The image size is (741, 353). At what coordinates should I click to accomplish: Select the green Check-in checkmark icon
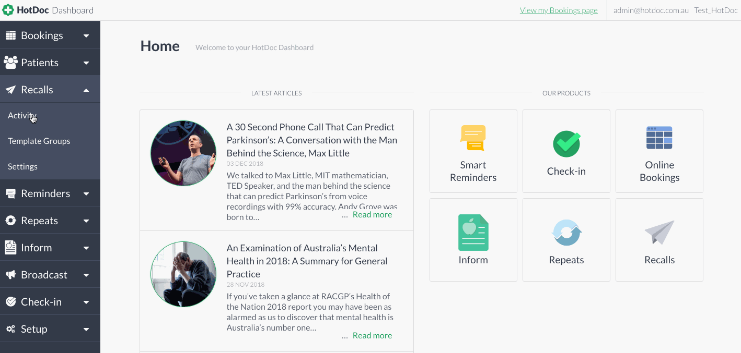pos(566,144)
